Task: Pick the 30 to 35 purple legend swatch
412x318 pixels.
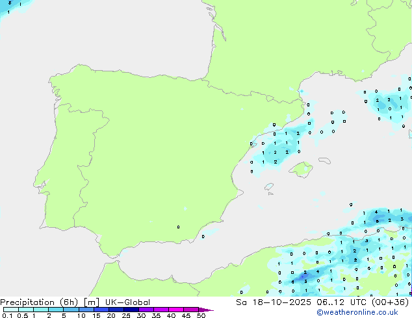Action: (x=146, y=310)
